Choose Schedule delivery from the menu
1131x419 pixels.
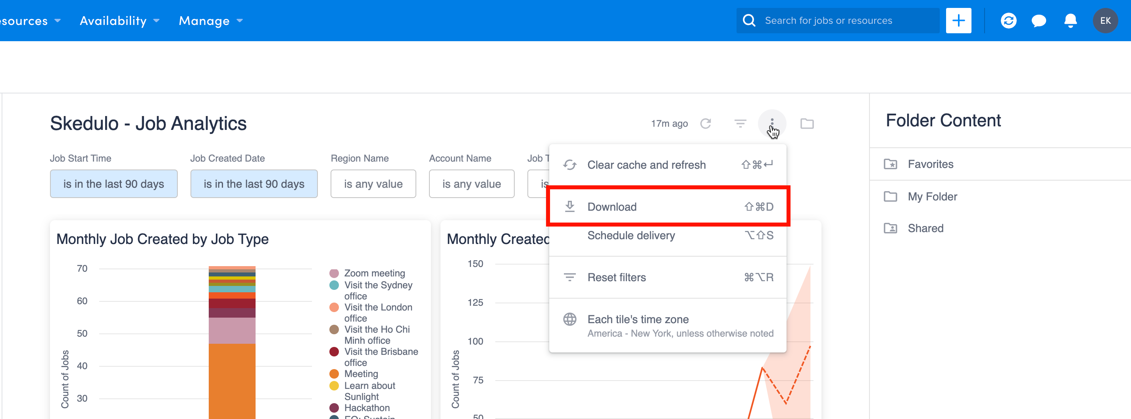pyautogui.click(x=631, y=235)
